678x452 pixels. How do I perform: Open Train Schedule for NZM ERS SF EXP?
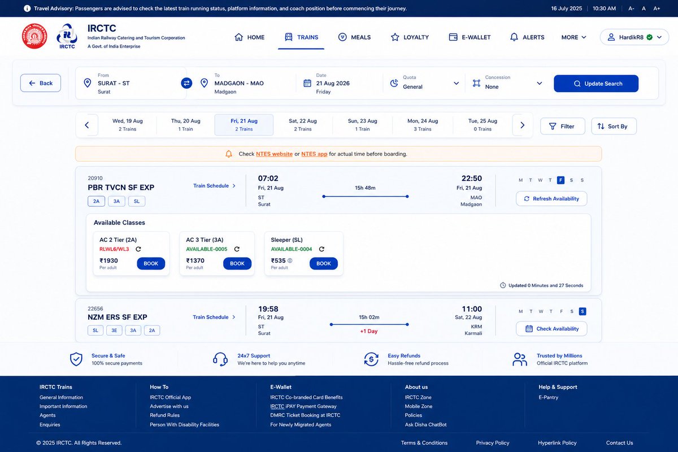tap(215, 318)
